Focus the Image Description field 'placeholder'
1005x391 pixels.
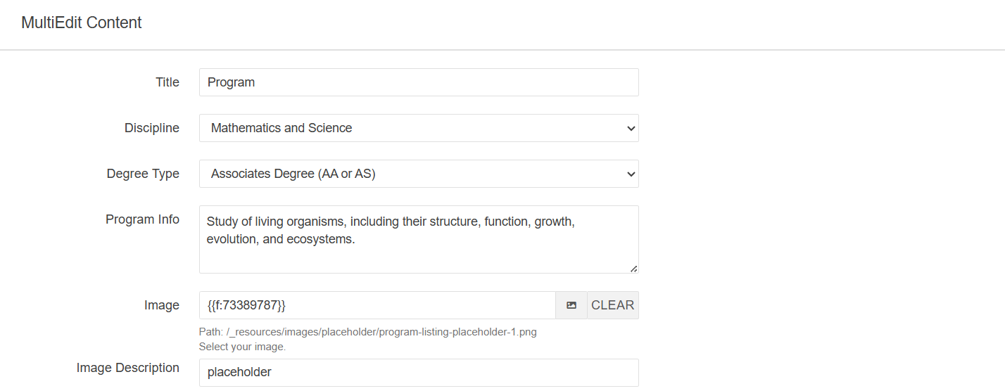419,372
